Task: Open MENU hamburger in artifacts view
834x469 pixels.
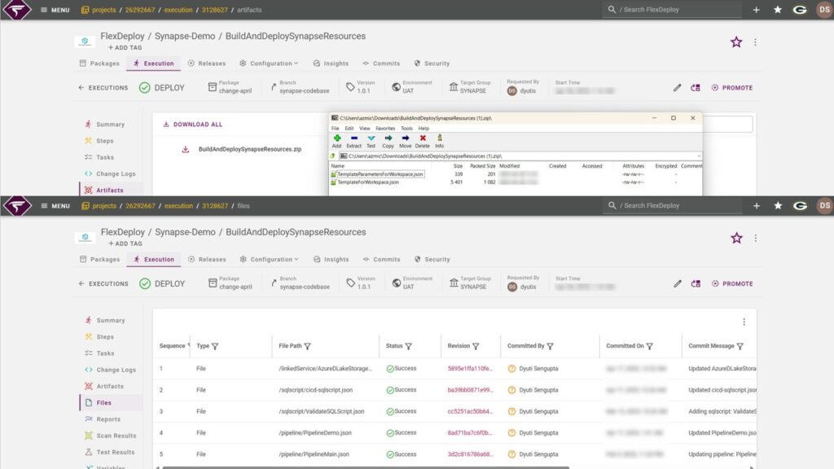Action: [55, 10]
